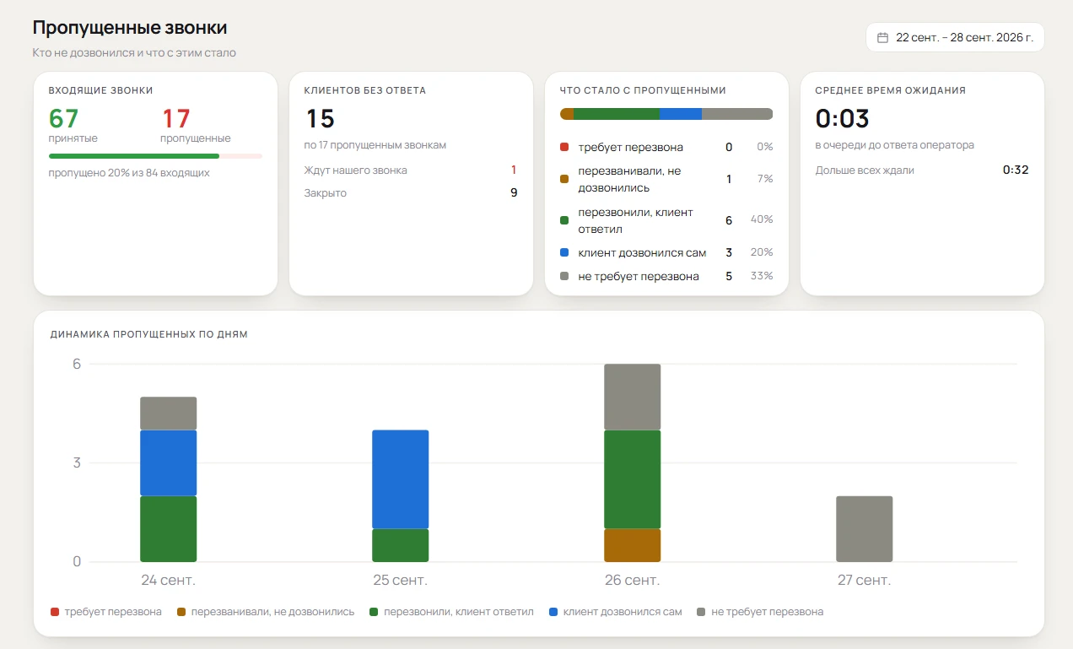Click gray 'не требует перезвона' chart legend square
The width and height of the screenshot is (1073, 649).
coord(702,612)
